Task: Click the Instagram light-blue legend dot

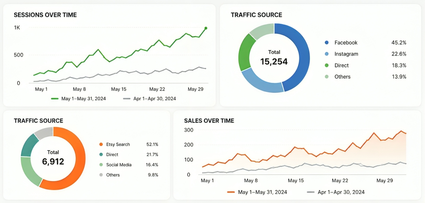Action: pos(327,54)
